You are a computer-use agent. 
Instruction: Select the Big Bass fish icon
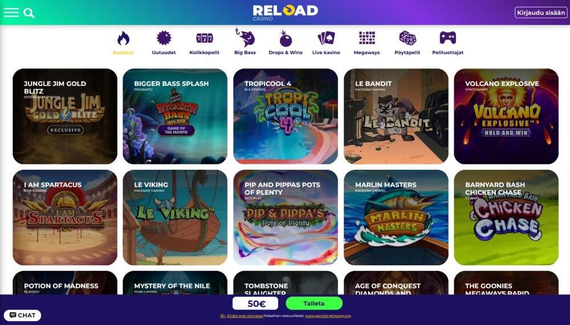pyautogui.click(x=245, y=38)
